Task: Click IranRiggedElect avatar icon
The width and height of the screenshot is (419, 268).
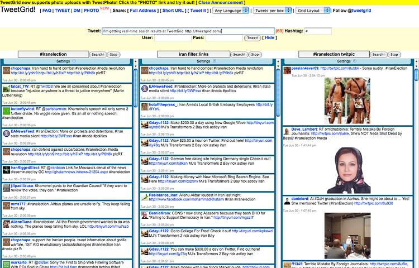Action: 6,170
